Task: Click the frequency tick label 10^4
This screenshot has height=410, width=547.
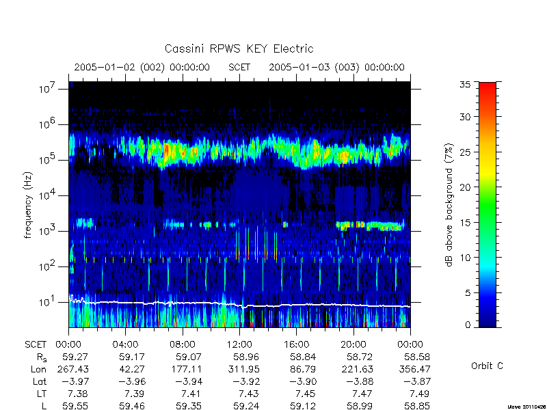Action: point(46,195)
